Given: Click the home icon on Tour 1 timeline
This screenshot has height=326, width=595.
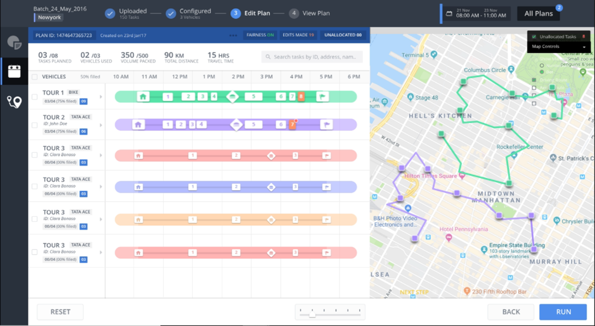Looking at the screenshot, I should point(143,97).
